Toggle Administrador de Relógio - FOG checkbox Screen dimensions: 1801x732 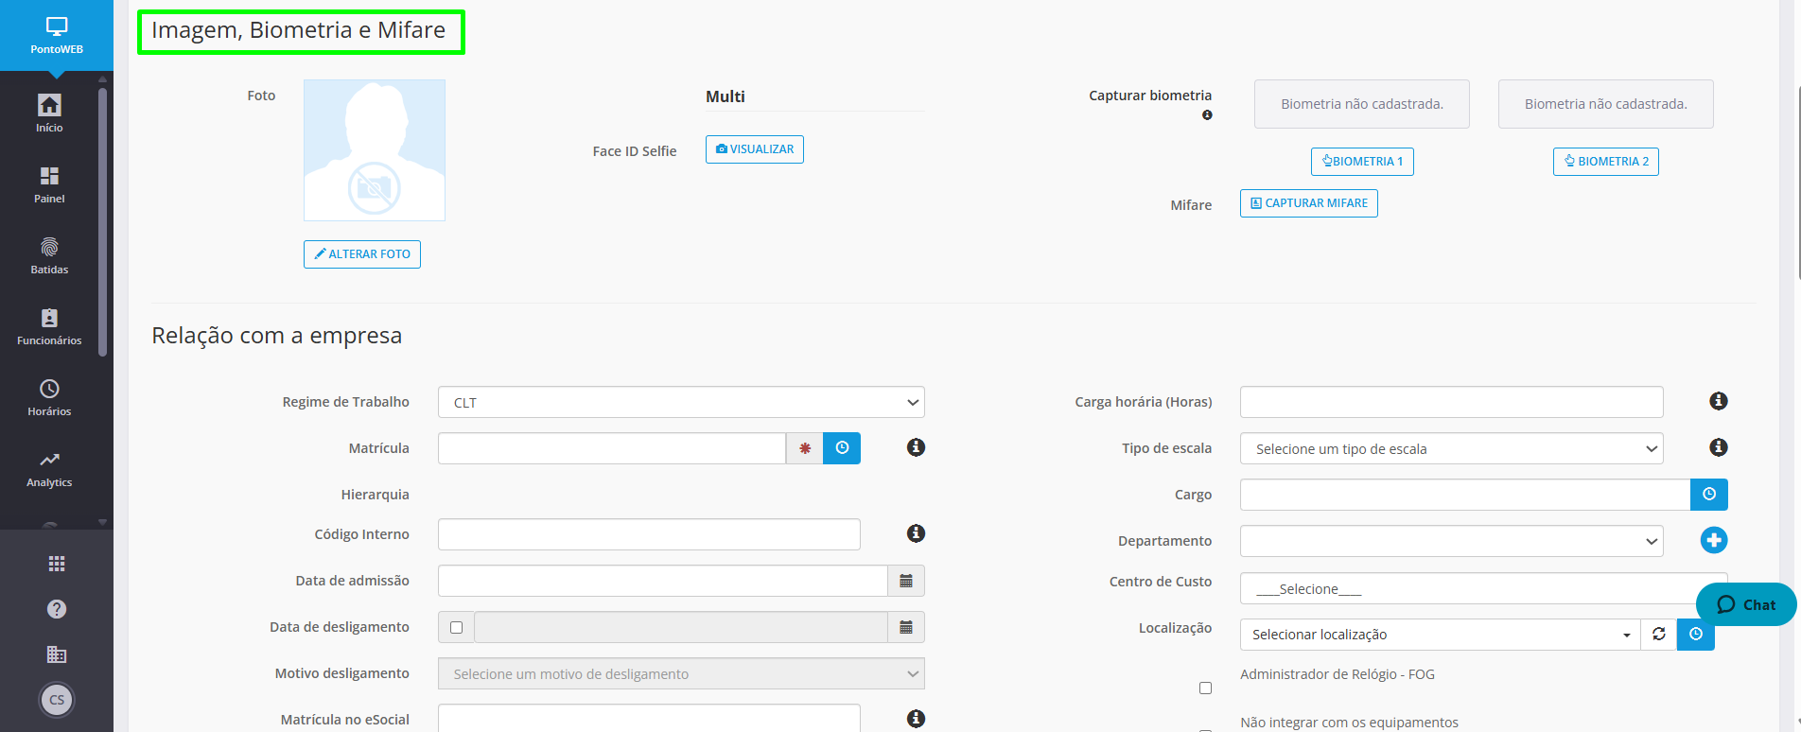tap(1205, 688)
